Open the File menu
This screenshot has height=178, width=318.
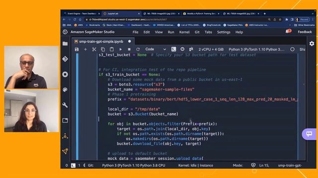[135, 32]
